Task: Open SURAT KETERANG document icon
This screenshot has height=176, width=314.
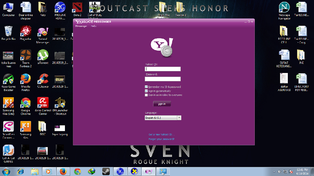Action: pos(284,58)
